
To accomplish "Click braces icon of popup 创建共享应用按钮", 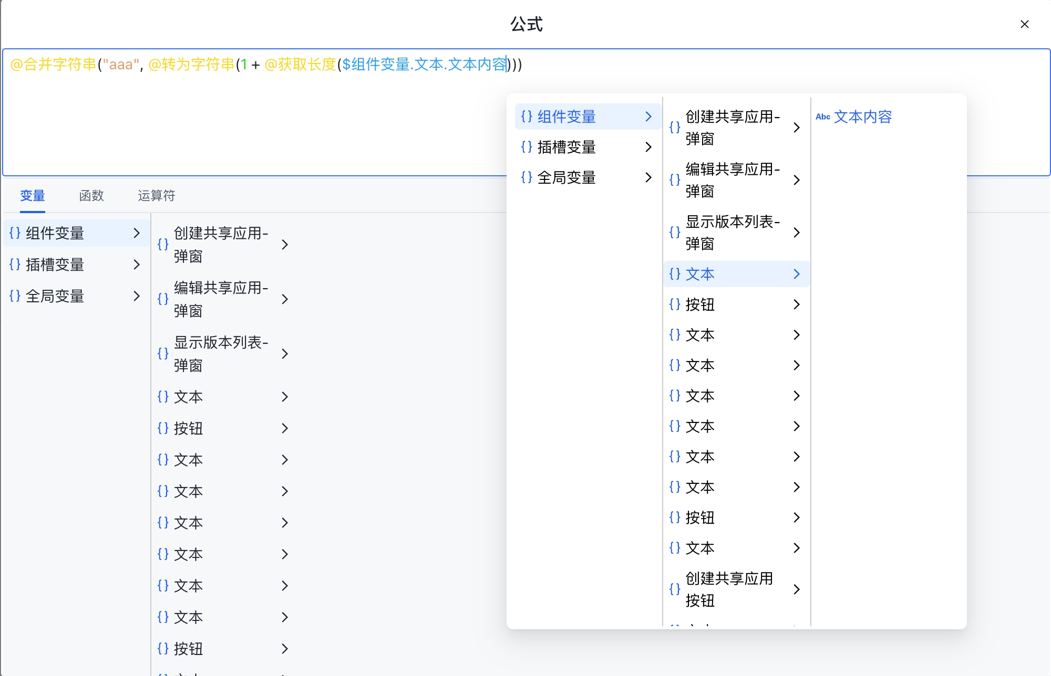I will point(675,589).
